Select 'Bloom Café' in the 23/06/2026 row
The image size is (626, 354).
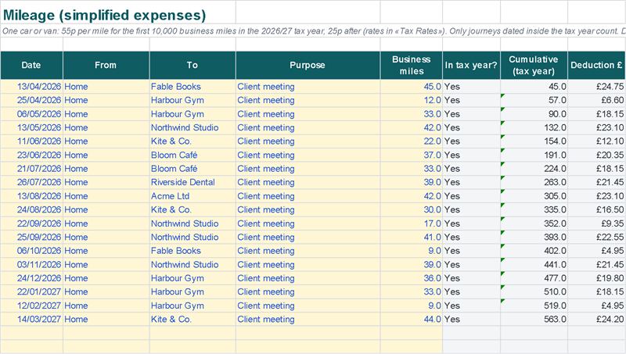coord(192,155)
